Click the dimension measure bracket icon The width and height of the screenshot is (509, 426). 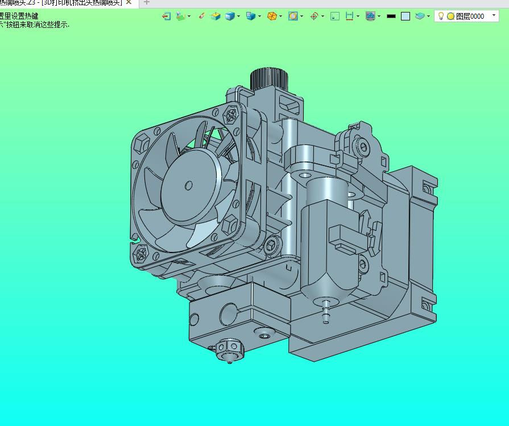(x=349, y=16)
